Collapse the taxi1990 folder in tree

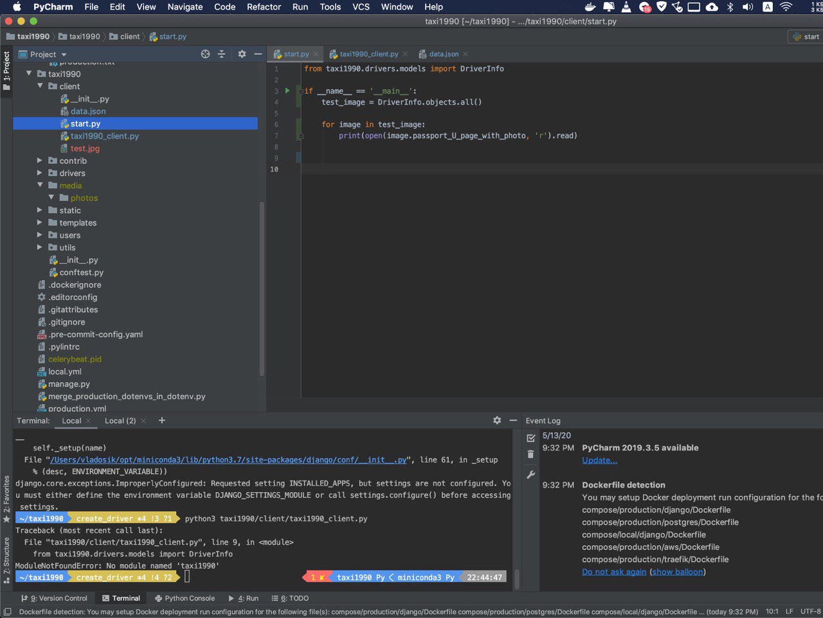tap(29, 74)
